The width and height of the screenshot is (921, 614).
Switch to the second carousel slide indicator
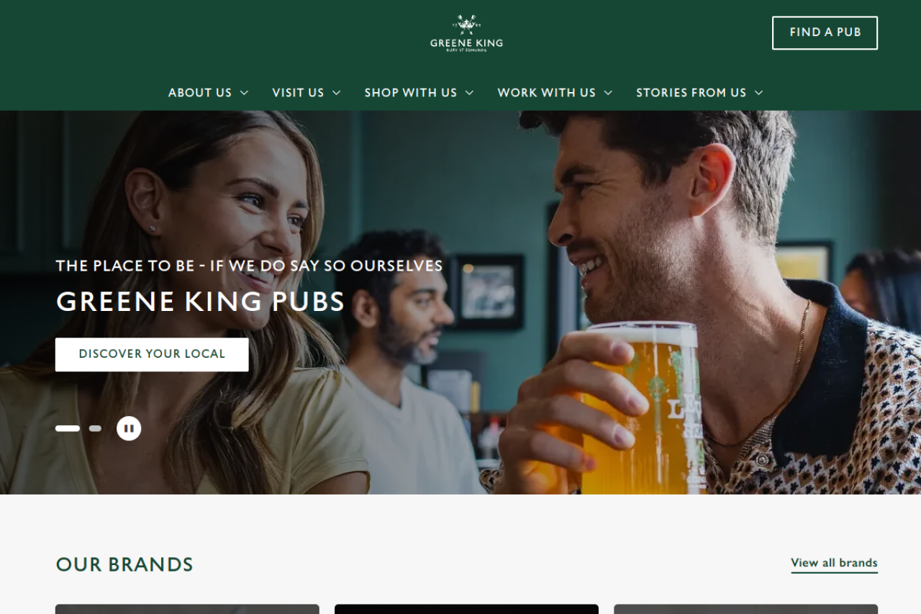click(95, 428)
